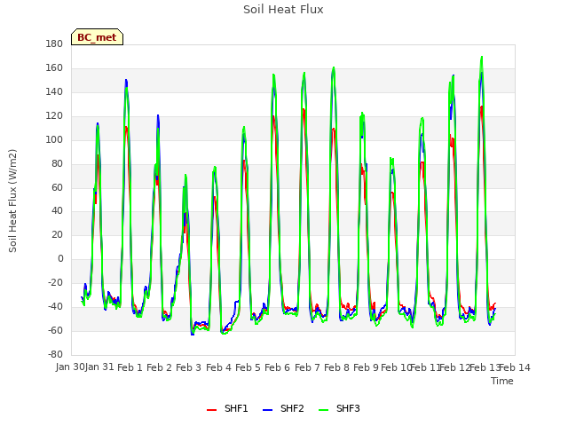The width and height of the screenshot is (568, 426).
Task: Click the 120 y-axis tick label
Action: [54, 116]
